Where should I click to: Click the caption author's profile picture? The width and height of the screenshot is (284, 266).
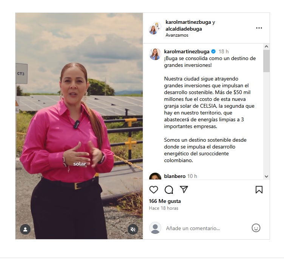tap(155, 54)
